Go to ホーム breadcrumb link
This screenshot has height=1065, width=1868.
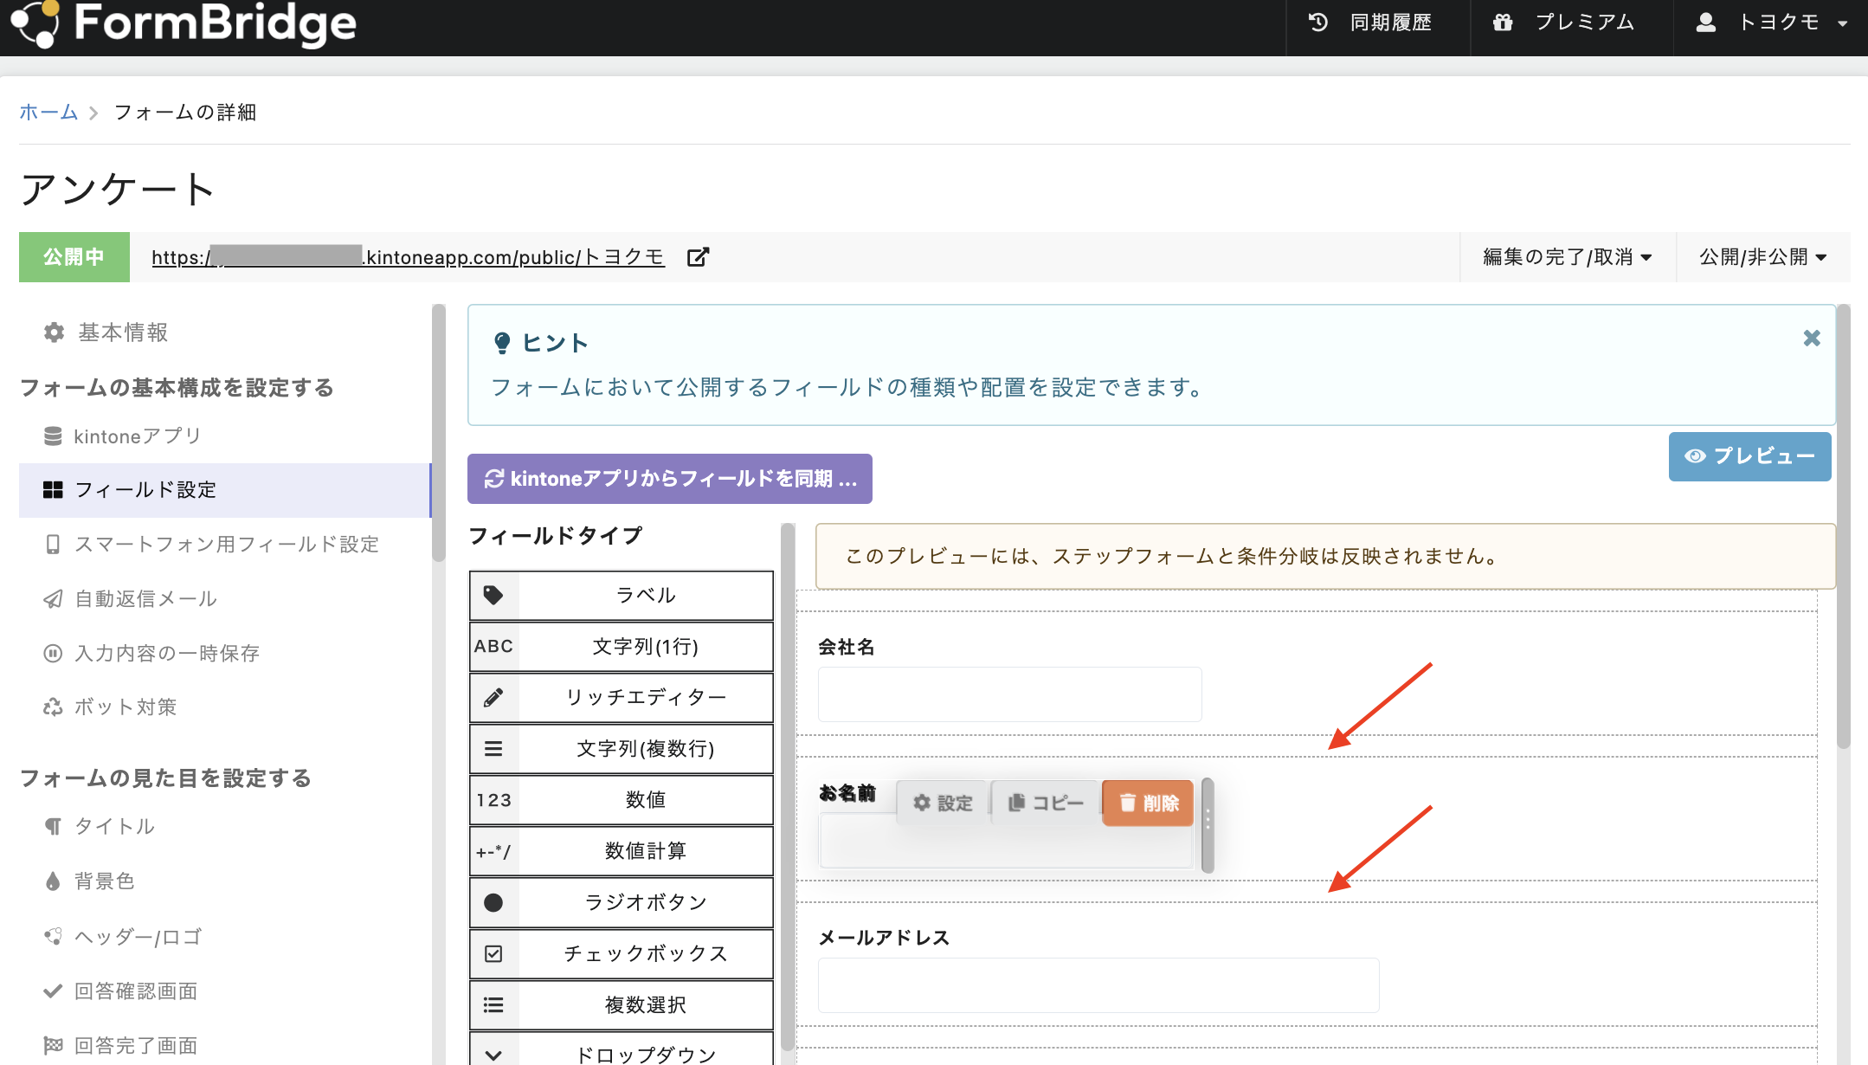coord(48,113)
